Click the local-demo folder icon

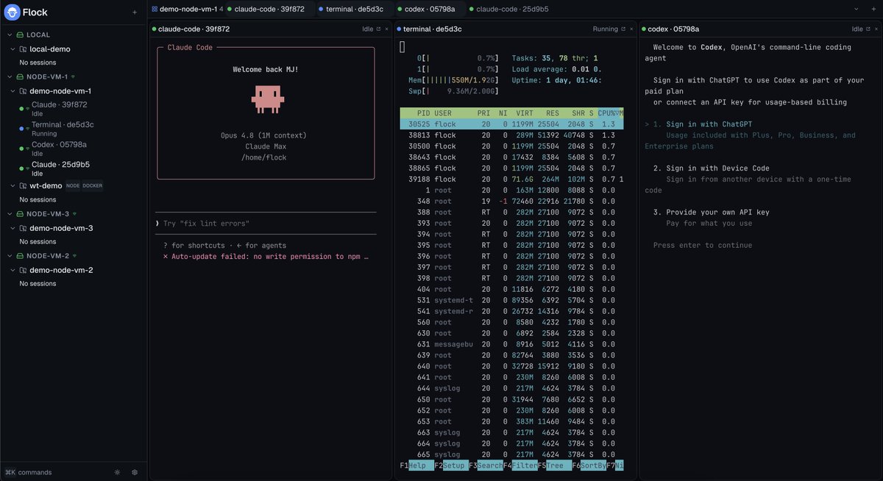24,49
